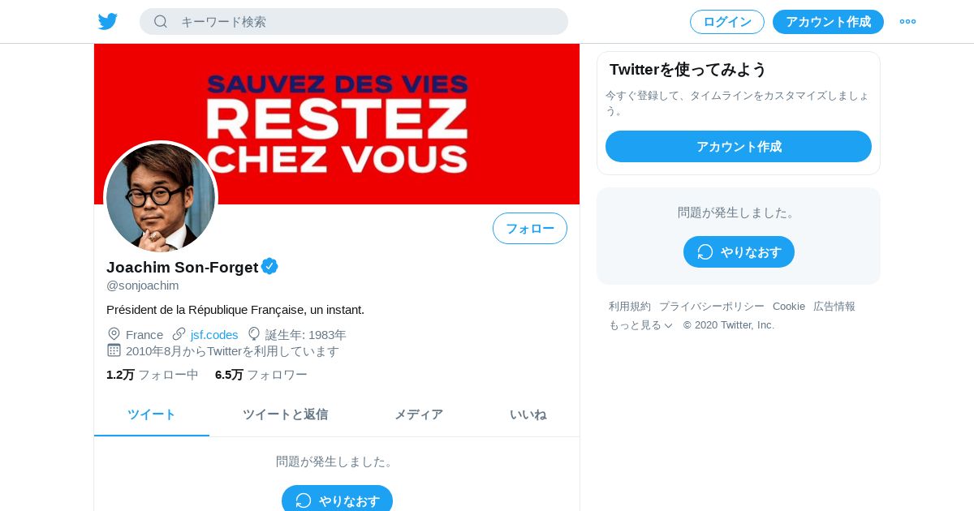View the 6.5万 フォロワー list
Image resolution: width=974 pixels, height=511 pixels.
pyautogui.click(x=261, y=375)
